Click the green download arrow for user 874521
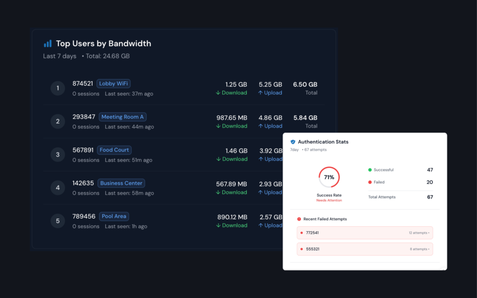 point(218,93)
